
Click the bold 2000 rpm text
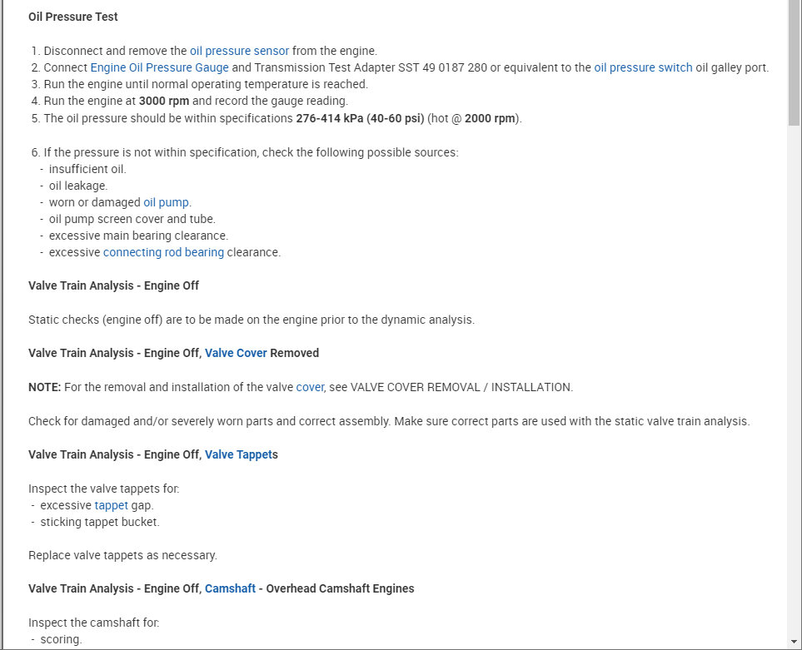click(491, 118)
